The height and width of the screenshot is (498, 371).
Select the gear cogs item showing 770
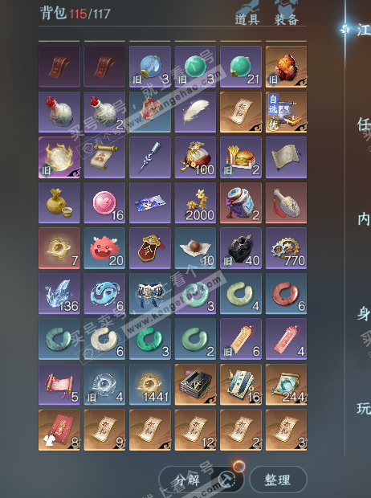coord(286,248)
